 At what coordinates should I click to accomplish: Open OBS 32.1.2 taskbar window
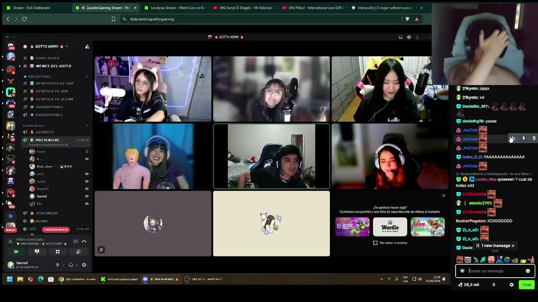click(x=203, y=279)
